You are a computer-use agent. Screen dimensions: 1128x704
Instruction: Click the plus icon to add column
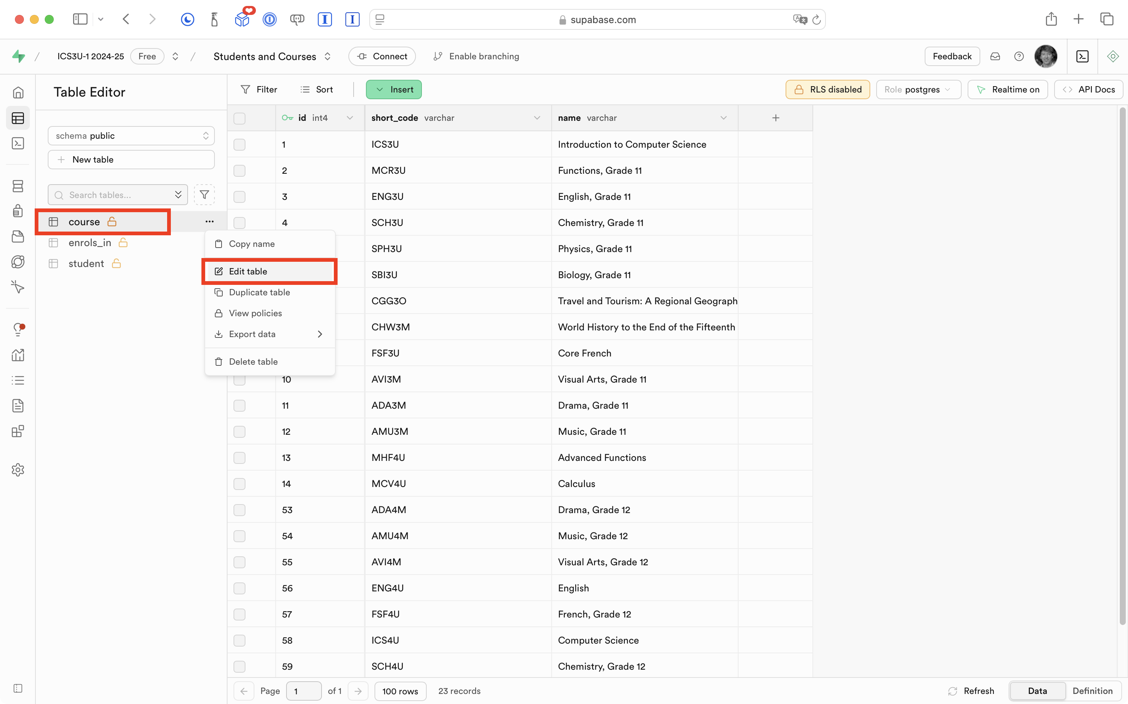point(775,118)
